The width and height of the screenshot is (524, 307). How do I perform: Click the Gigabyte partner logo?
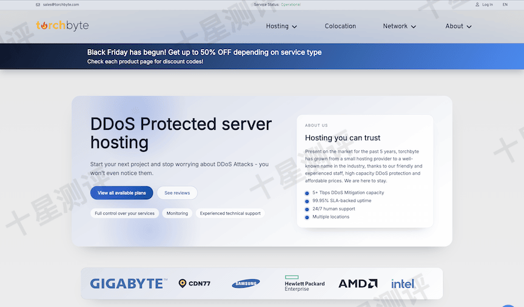click(x=129, y=283)
